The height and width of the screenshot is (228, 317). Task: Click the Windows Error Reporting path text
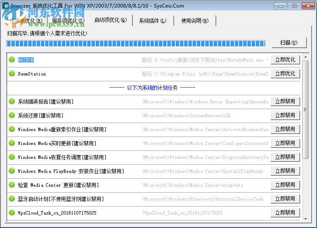pyautogui.click(x=205, y=102)
